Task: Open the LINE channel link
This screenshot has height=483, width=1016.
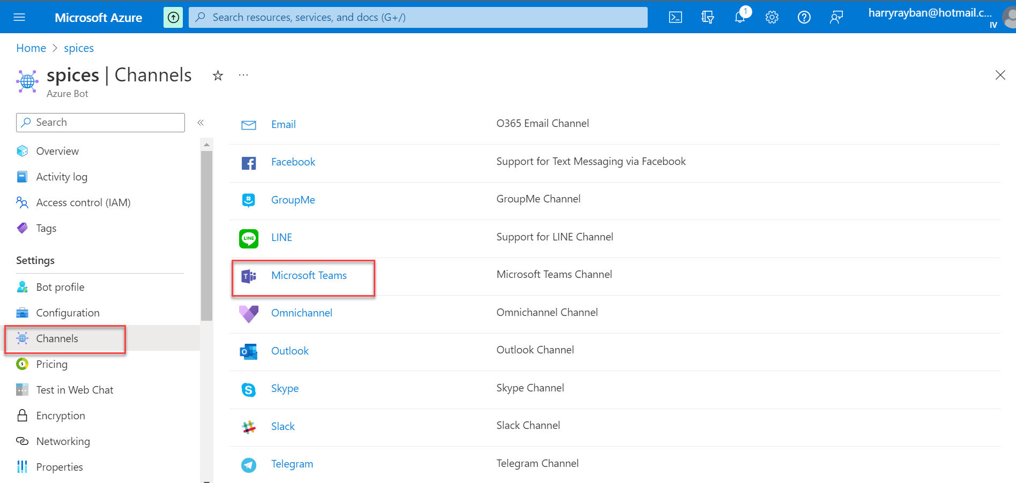Action: tap(281, 238)
